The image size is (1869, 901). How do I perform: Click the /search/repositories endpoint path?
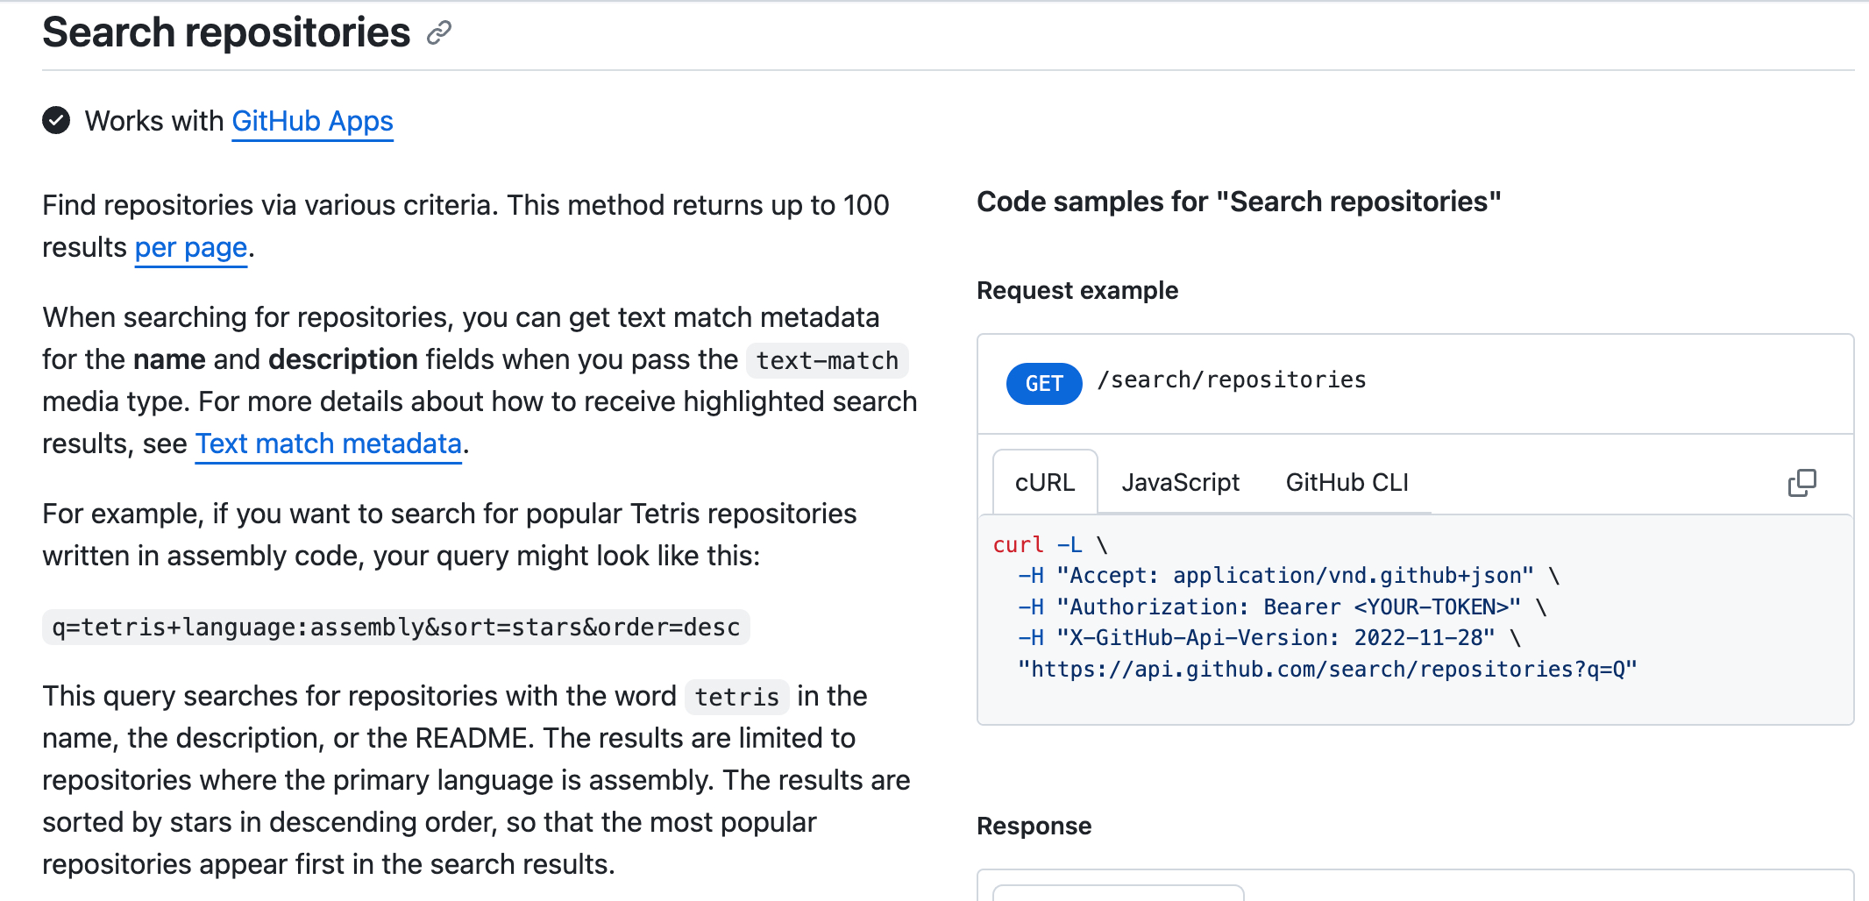tap(1233, 379)
